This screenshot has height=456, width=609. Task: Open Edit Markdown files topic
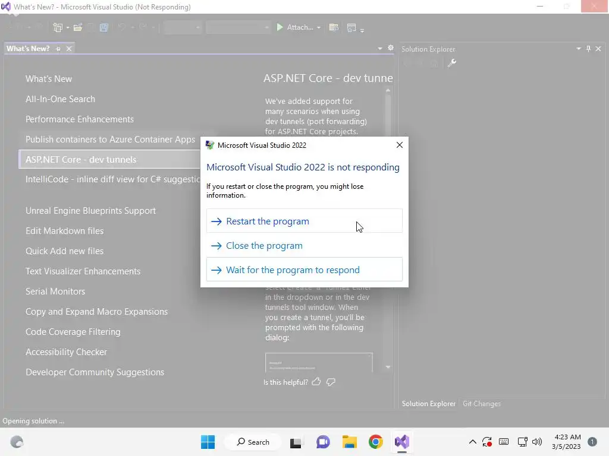[x=64, y=231]
